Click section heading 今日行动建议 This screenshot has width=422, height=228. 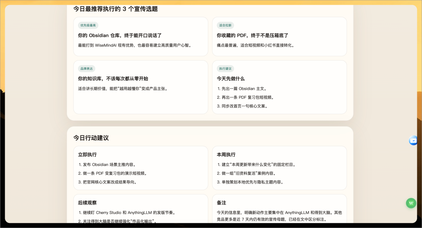(91, 138)
